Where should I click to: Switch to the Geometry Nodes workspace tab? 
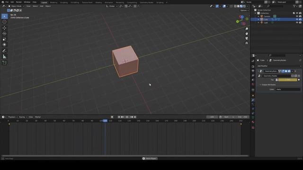(x=146, y=2)
